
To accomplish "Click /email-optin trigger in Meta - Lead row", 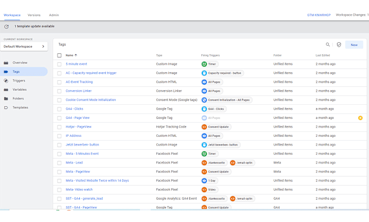I will 242,163.
